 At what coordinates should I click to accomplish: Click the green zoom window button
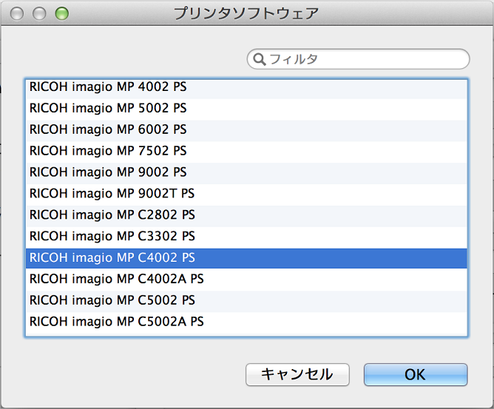[x=62, y=13]
